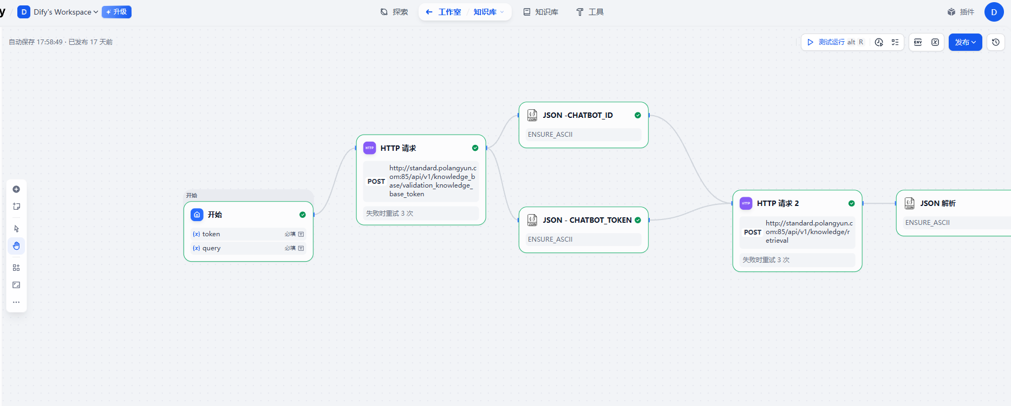Open the 知识库 app name dropdown
The height and width of the screenshot is (406, 1011).
click(x=488, y=12)
